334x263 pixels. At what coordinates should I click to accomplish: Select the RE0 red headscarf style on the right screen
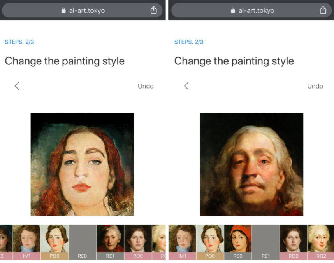pyautogui.click(x=238, y=242)
